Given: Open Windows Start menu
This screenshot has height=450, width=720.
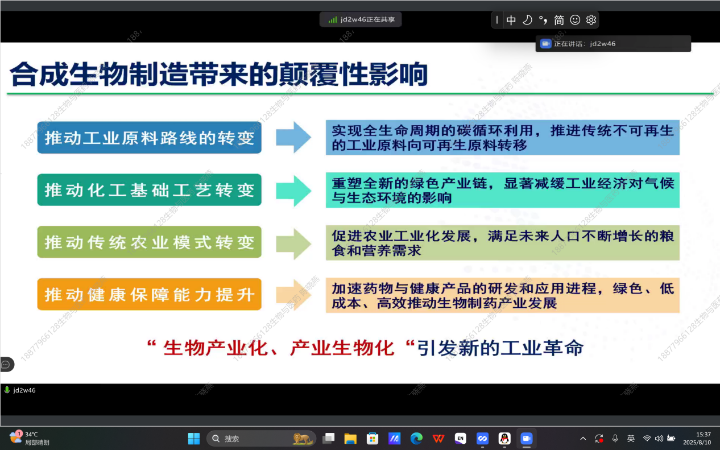Looking at the screenshot, I should pos(194,439).
